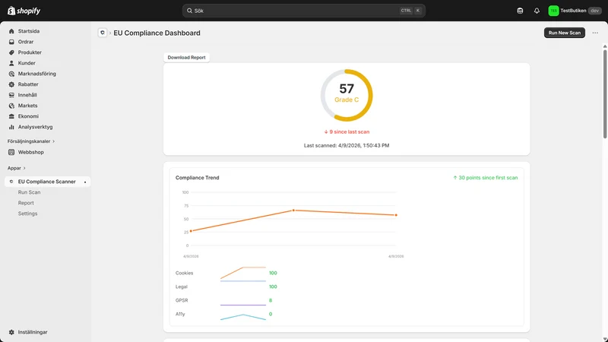Click the Inställningar gear icon
The width and height of the screenshot is (608, 342).
11,332
